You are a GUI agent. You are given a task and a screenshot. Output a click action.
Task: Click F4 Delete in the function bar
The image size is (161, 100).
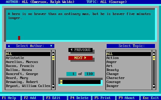click(x=79, y=98)
